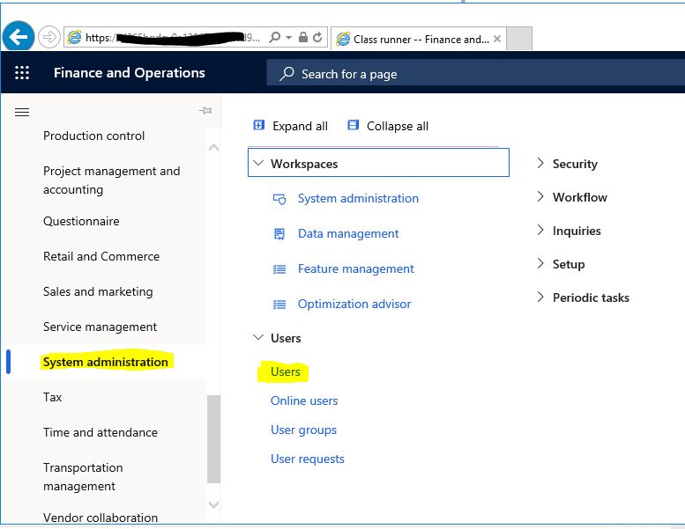Click the browser back arrow button

tap(19, 37)
